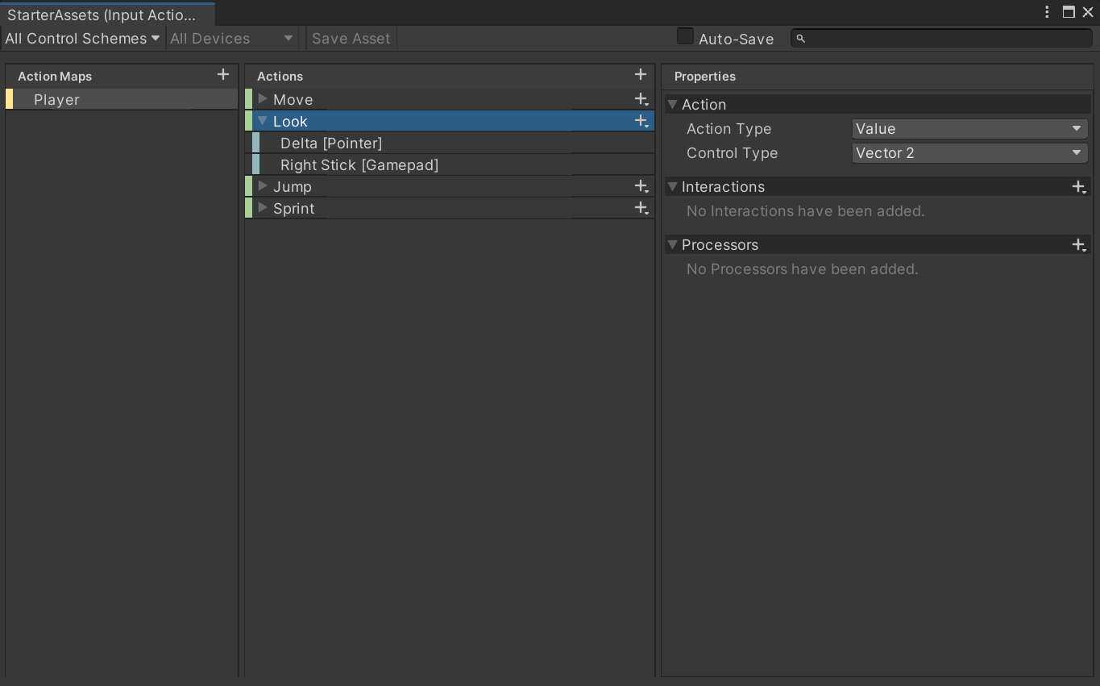The height and width of the screenshot is (686, 1100).
Task: Focus the search input field
Action: tap(941, 39)
